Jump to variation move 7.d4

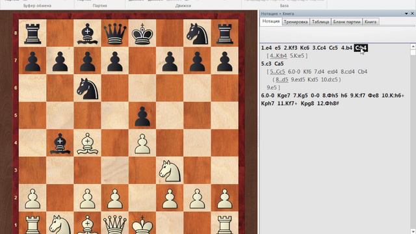pos(319,71)
